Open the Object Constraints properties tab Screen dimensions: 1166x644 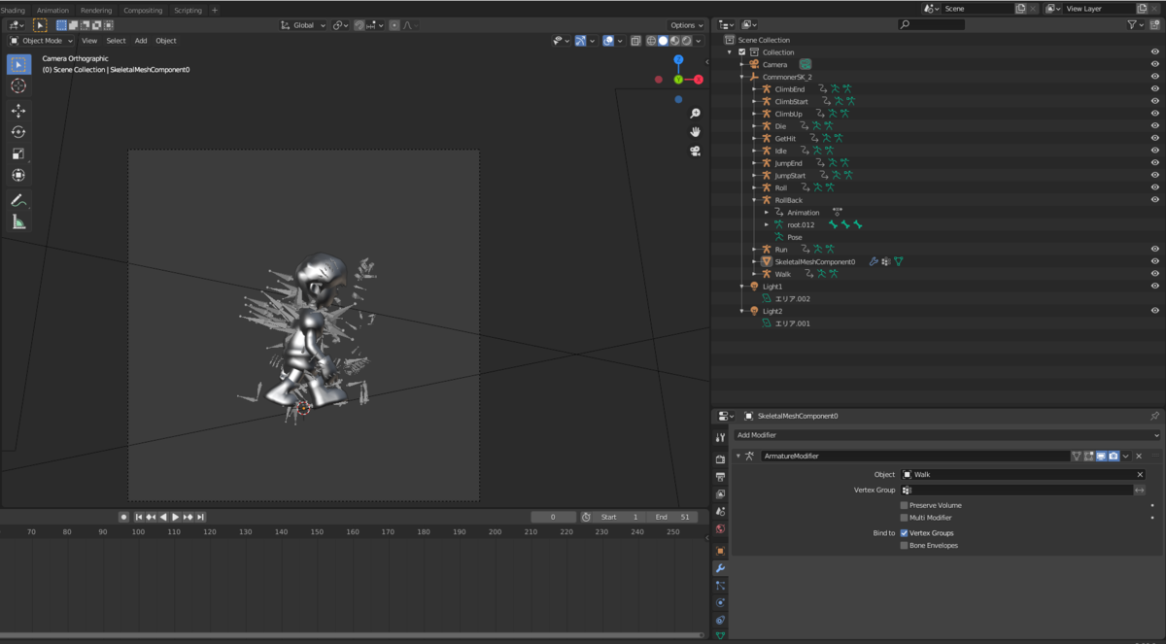coord(720,620)
